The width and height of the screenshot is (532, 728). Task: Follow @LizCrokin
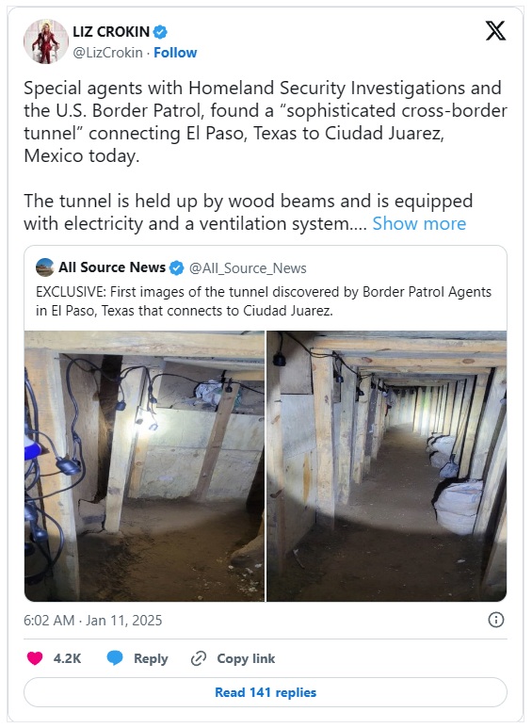pos(175,53)
